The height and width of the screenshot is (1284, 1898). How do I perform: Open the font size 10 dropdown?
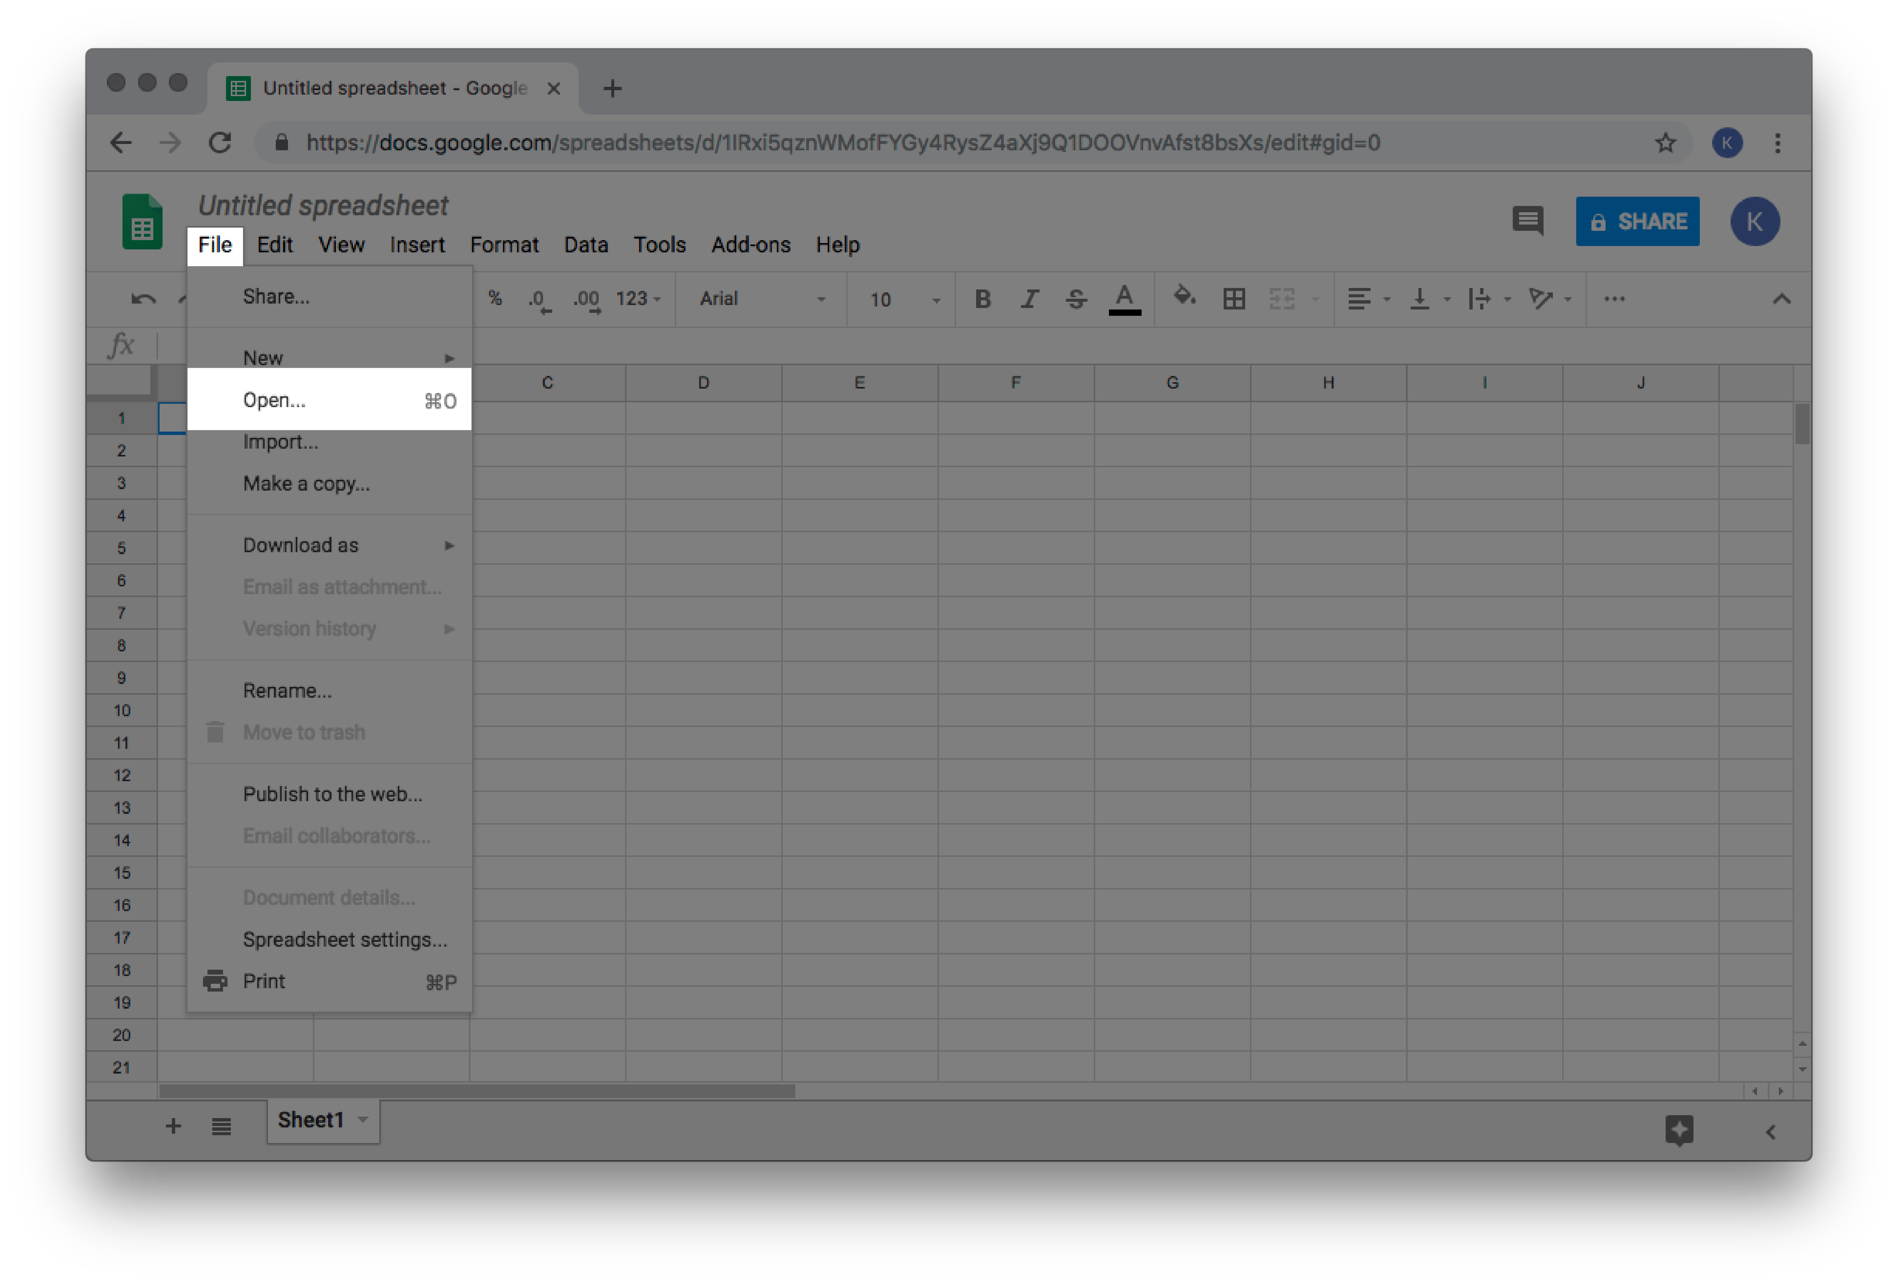point(904,300)
